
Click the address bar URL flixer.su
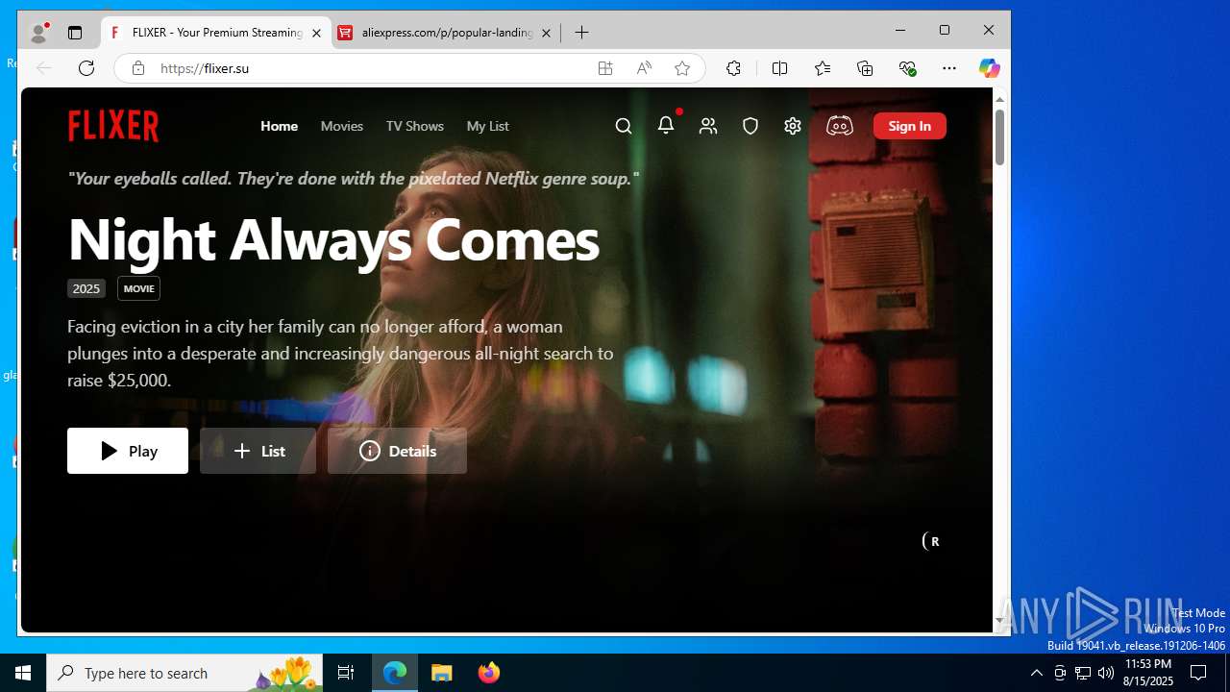click(205, 68)
